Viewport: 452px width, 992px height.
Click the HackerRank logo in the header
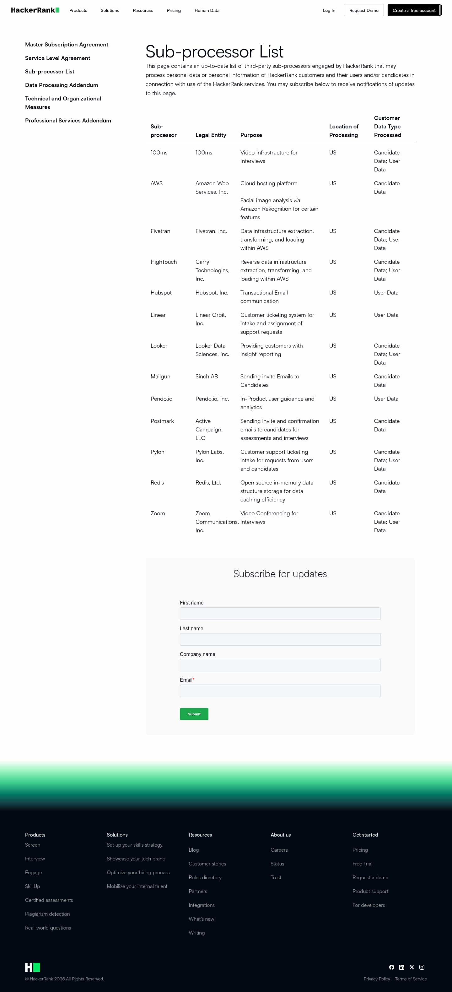click(x=35, y=10)
